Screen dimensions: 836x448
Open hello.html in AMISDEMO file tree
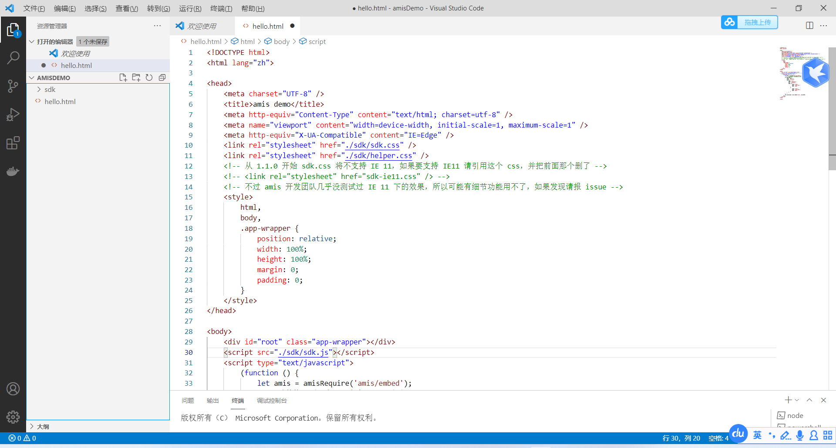pyautogui.click(x=60, y=101)
